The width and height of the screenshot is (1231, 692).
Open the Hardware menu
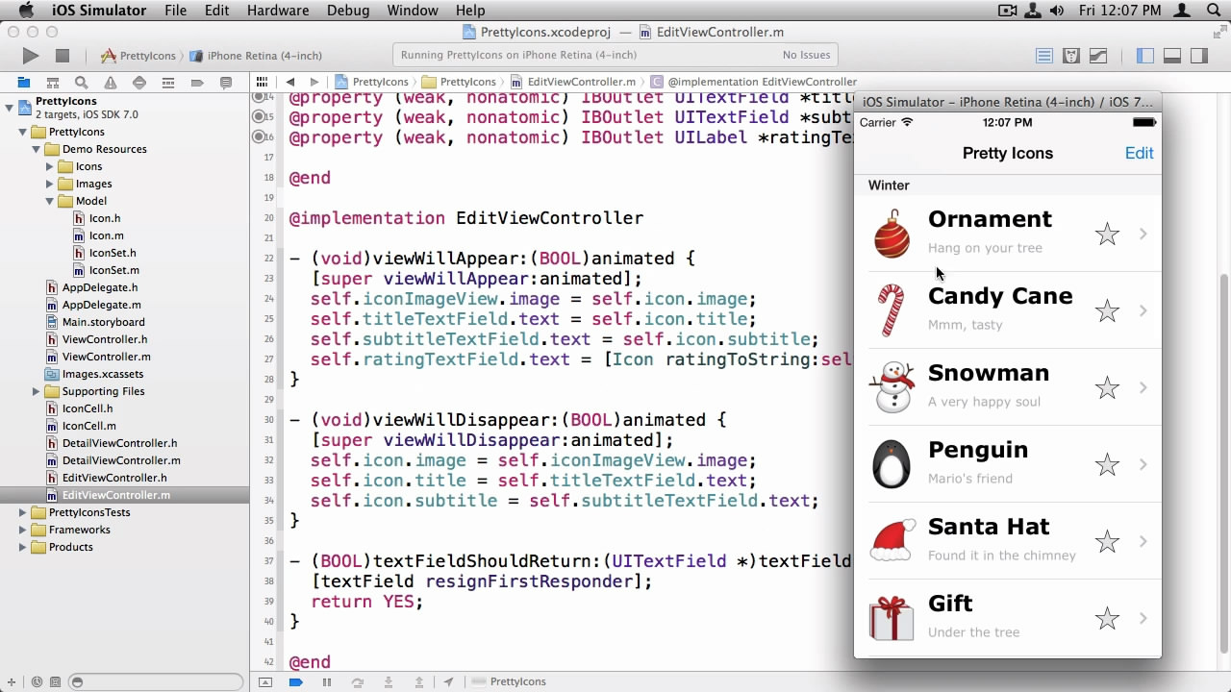277,11
